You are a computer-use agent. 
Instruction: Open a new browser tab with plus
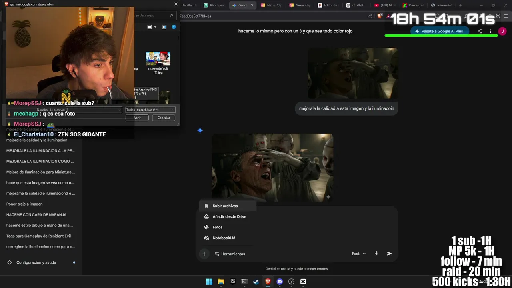[x=460, y=5]
